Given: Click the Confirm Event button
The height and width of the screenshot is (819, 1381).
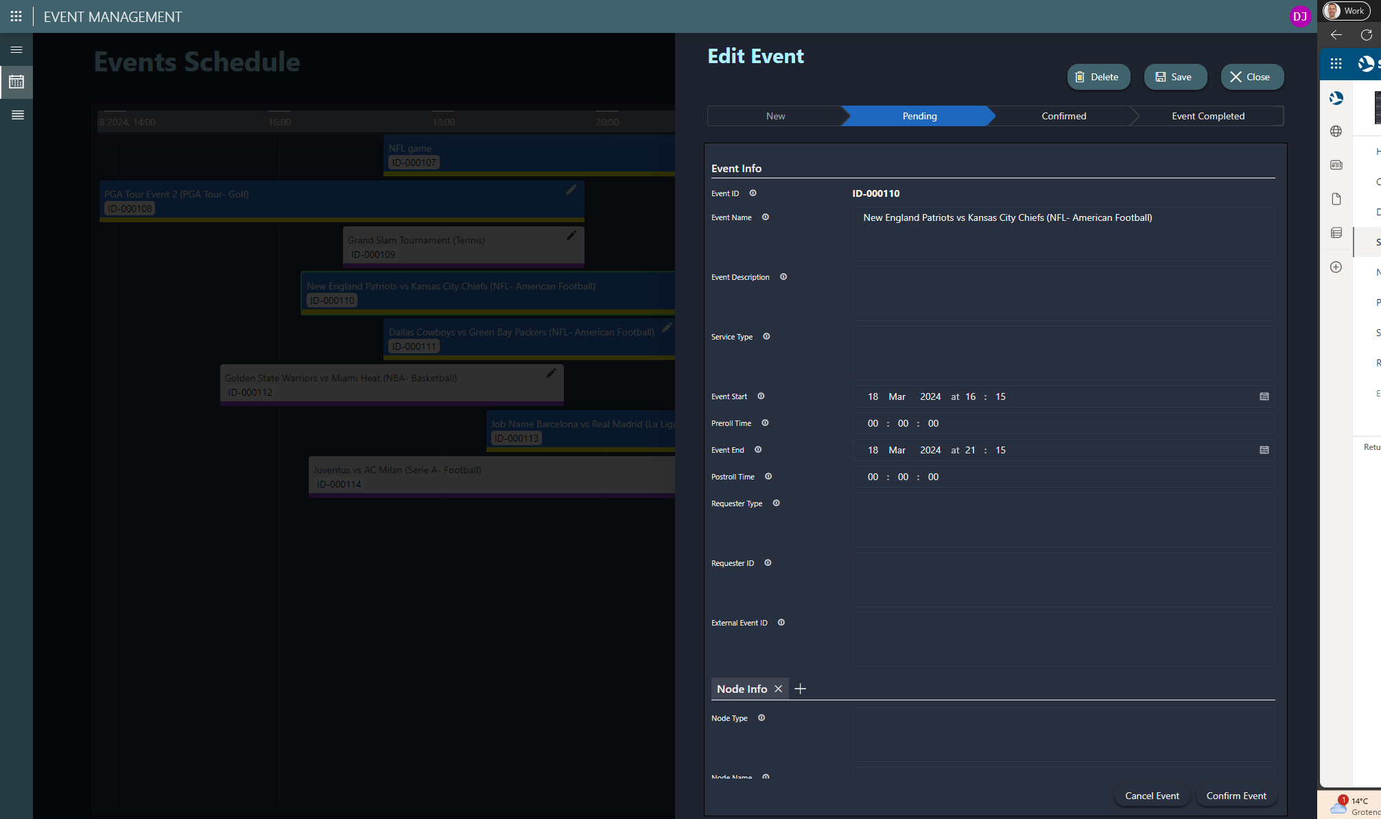Looking at the screenshot, I should tap(1236, 796).
